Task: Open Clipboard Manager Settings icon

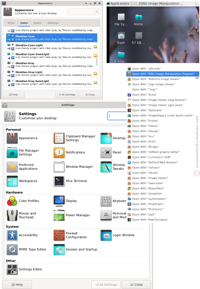Action: [59, 138]
